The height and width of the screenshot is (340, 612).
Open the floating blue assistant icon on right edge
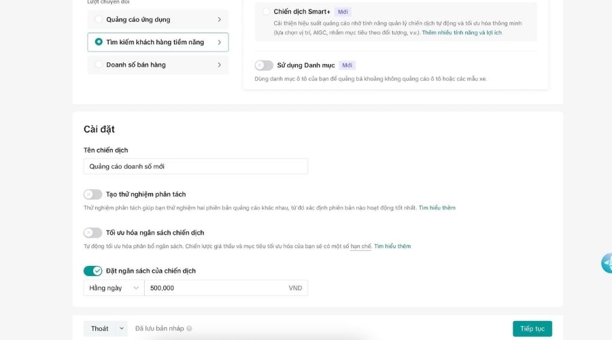tap(606, 263)
